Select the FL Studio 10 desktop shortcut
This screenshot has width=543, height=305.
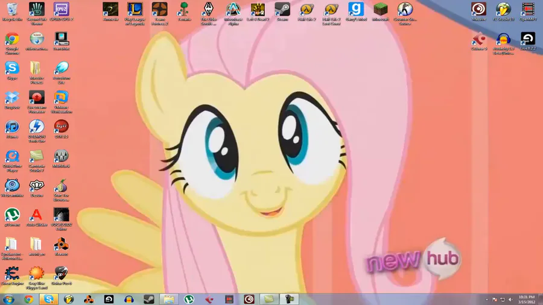(x=504, y=12)
